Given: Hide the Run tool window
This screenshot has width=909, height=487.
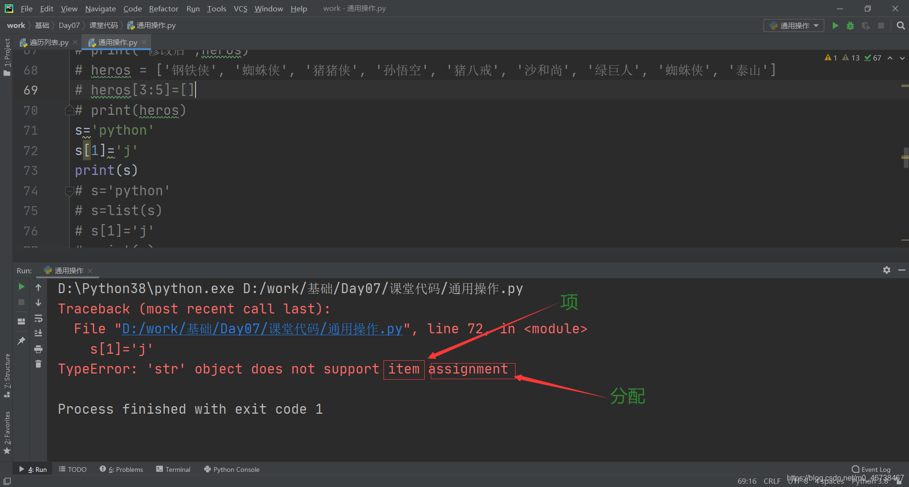Looking at the screenshot, I should 902,270.
